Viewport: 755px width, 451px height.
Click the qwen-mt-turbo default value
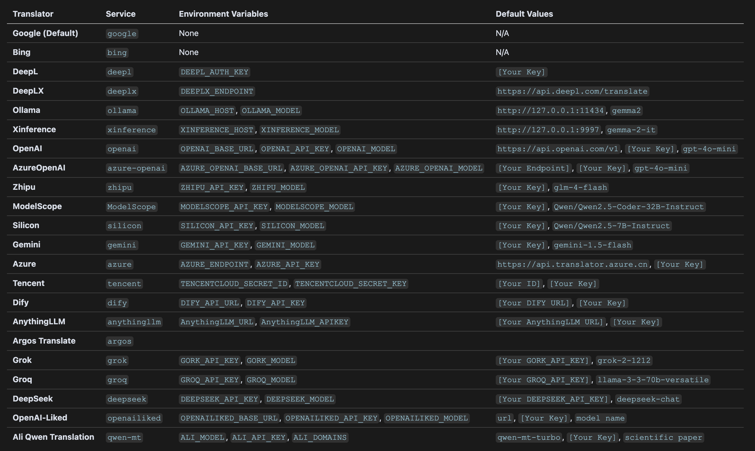tap(529, 437)
